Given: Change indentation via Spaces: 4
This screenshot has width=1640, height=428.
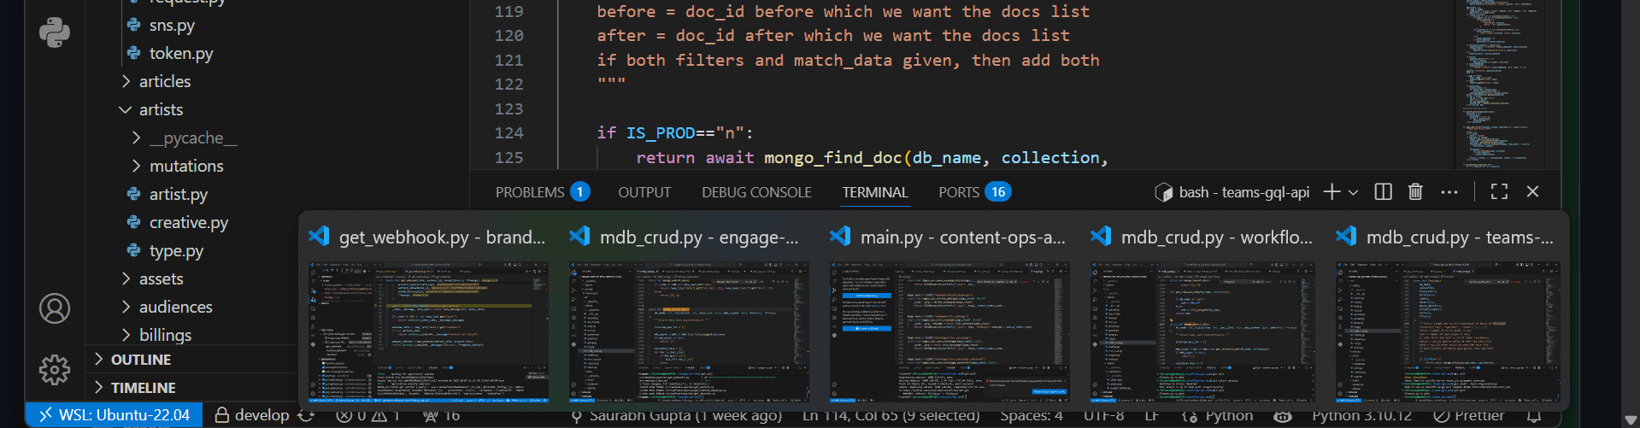Looking at the screenshot, I should (1032, 415).
